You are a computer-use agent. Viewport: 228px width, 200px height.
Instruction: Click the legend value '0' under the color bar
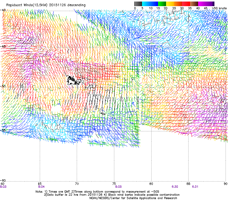click(x=135, y=8)
